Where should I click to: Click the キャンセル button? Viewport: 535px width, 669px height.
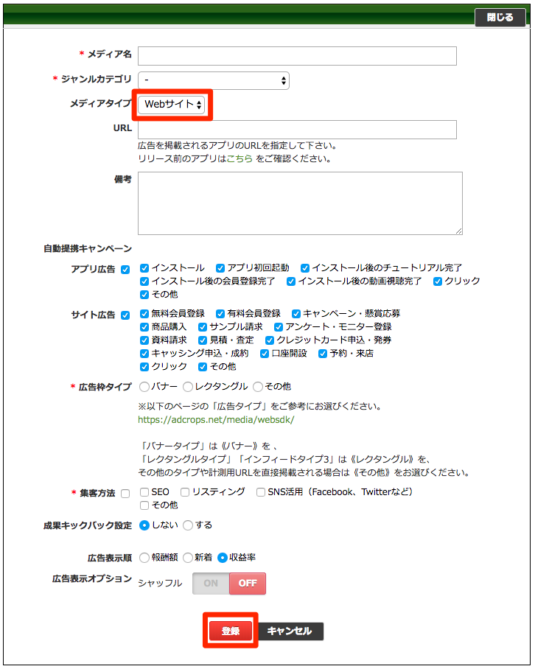tap(290, 631)
